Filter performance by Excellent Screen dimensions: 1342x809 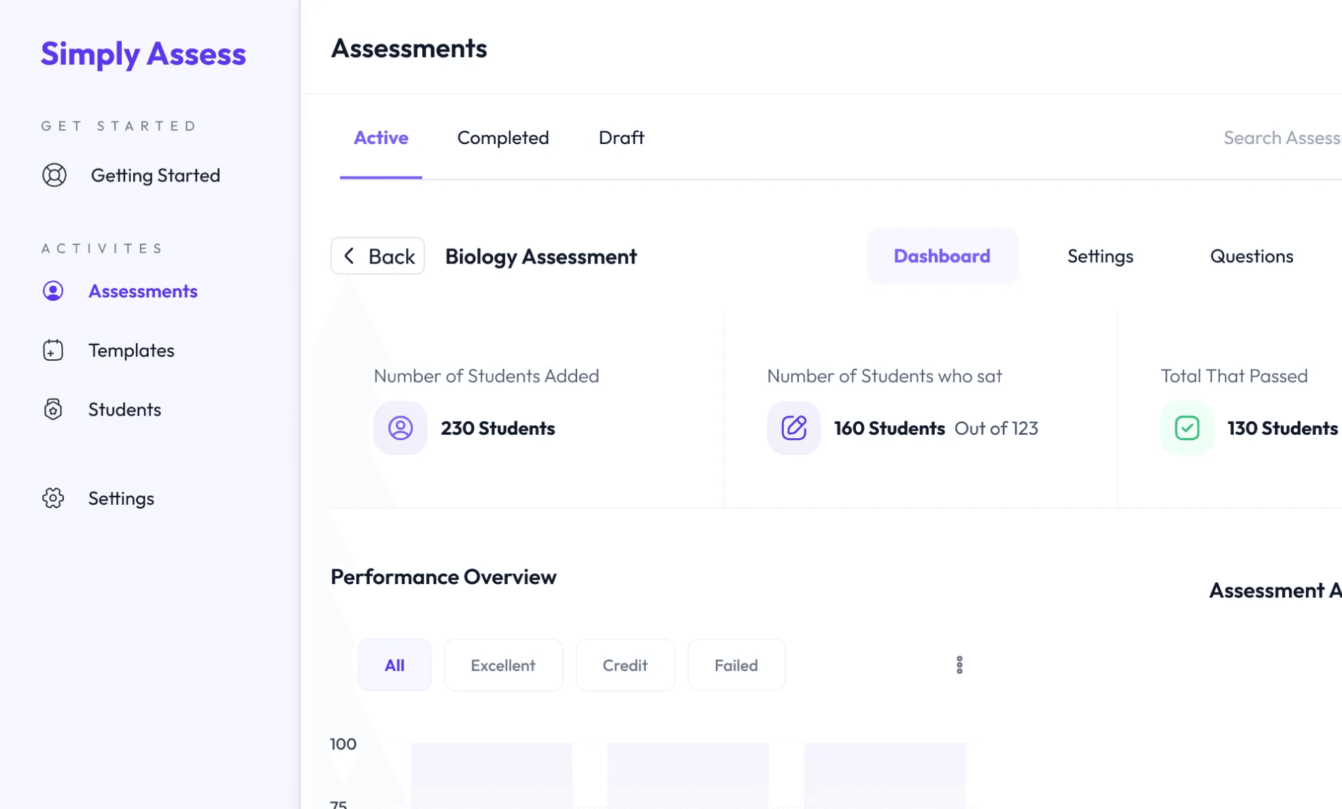tap(503, 665)
